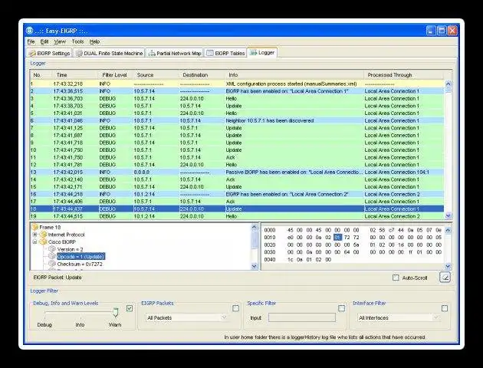Select log row 3 Hello from 10.5.7.14
Screen dimensions: 483x368
click(237, 99)
